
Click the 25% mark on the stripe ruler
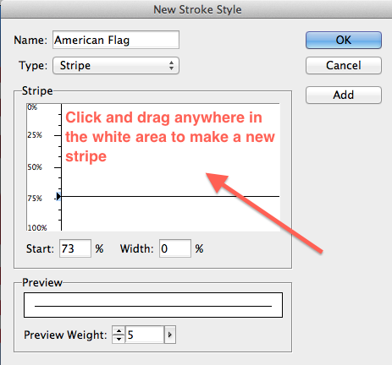click(35, 135)
